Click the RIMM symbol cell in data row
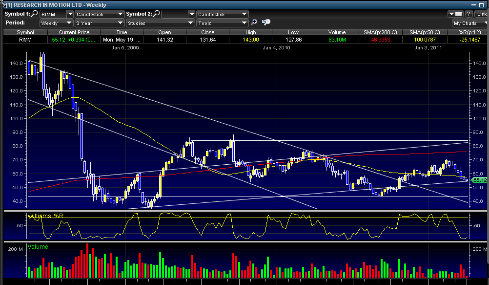The height and width of the screenshot is (285, 489). coord(25,40)
